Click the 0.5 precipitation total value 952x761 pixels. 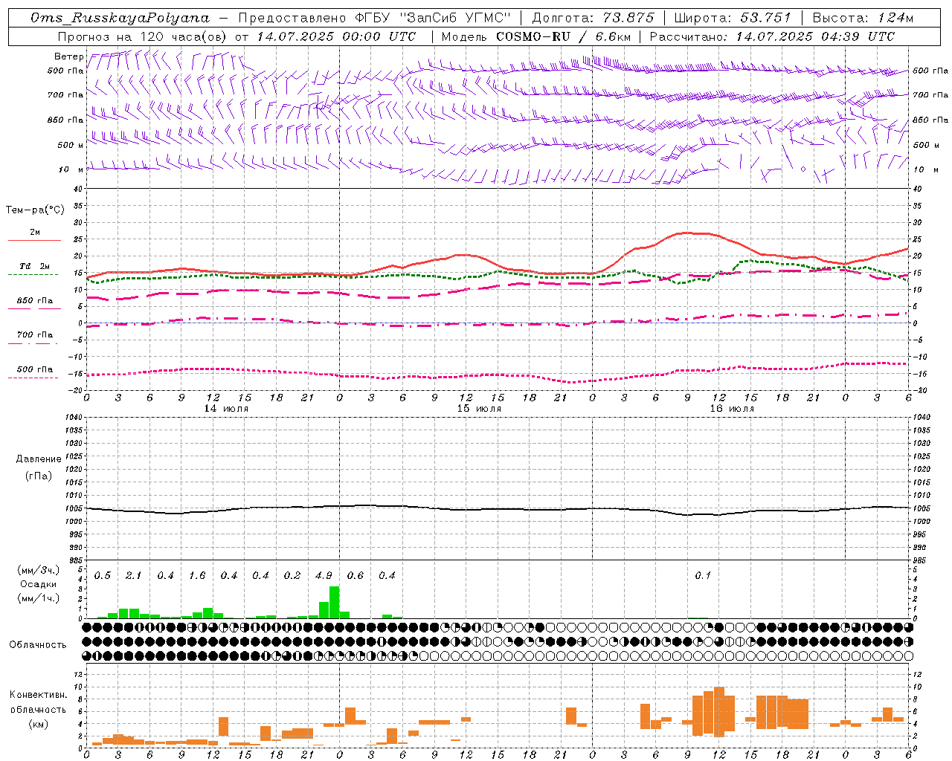[102, 576]
